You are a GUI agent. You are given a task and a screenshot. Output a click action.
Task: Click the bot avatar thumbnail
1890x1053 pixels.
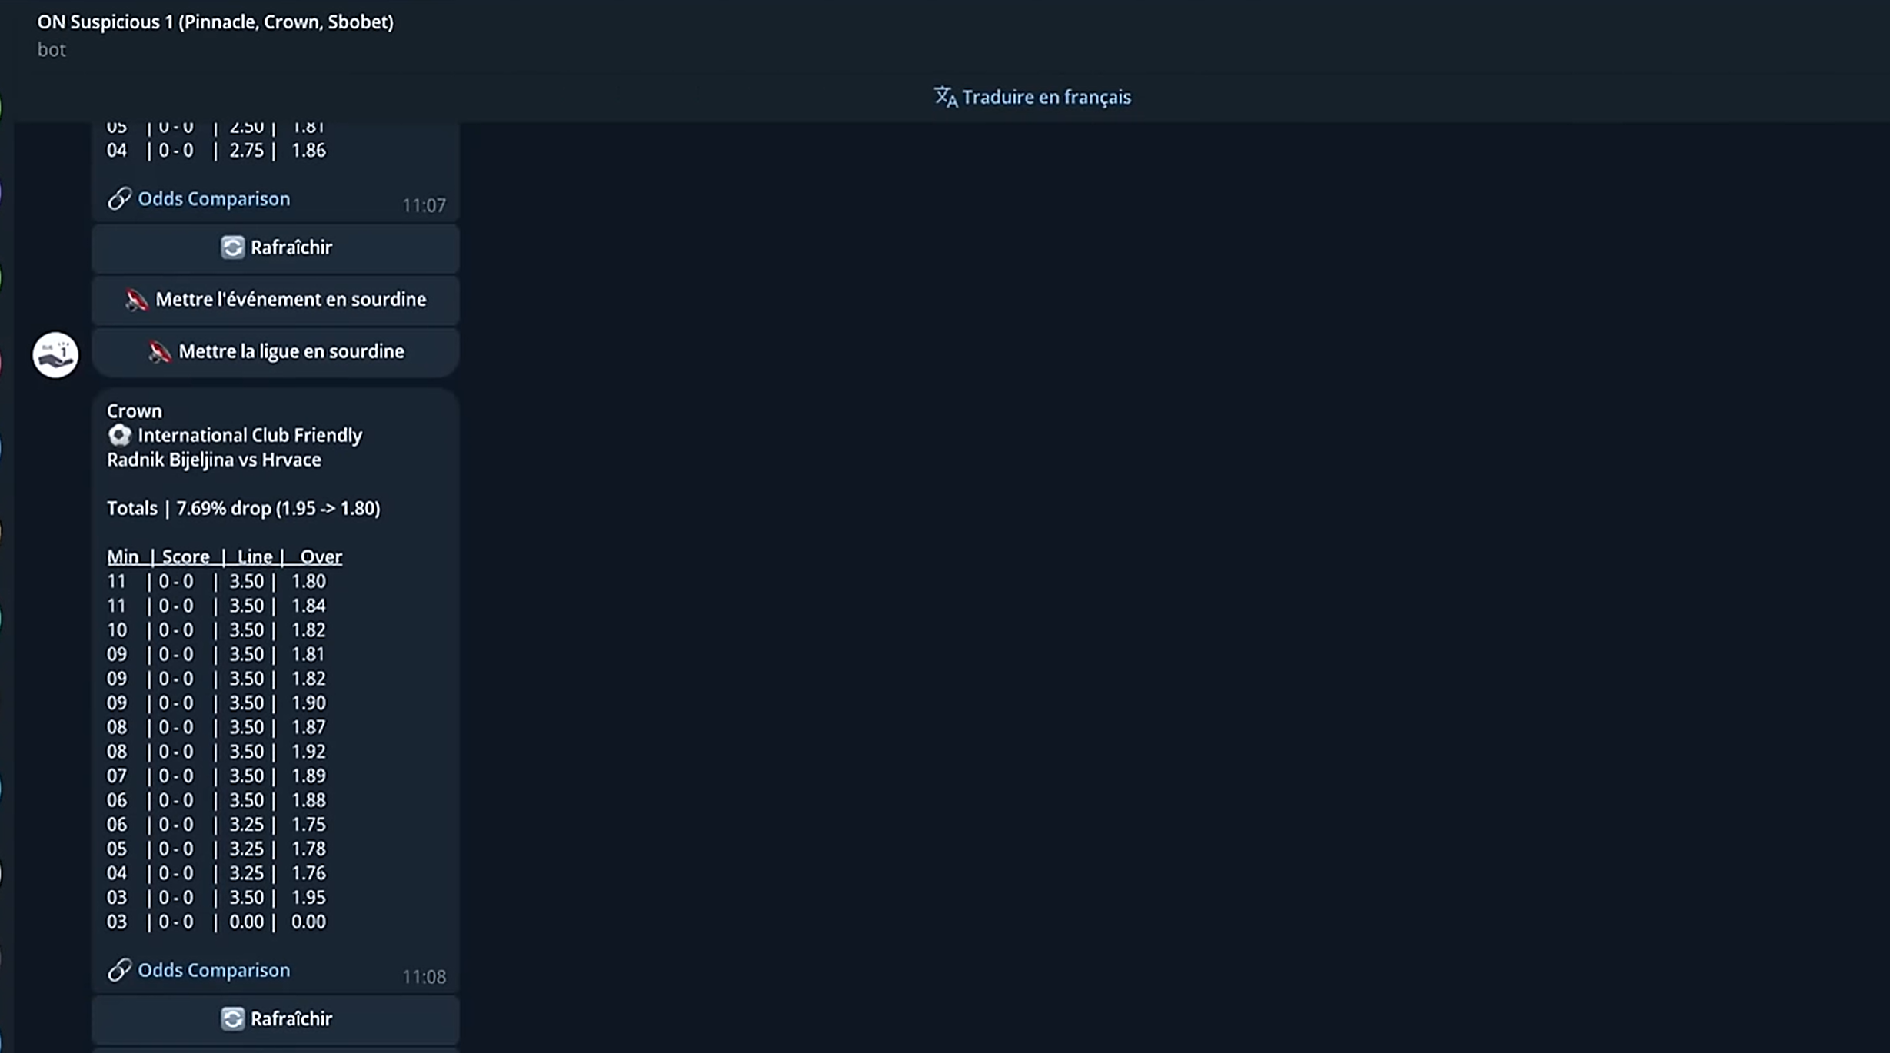(55, 354)
